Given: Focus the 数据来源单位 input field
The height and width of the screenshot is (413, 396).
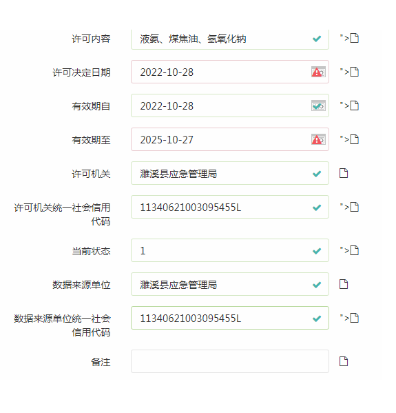Looking at the screenshot, I should click(230, 284).
